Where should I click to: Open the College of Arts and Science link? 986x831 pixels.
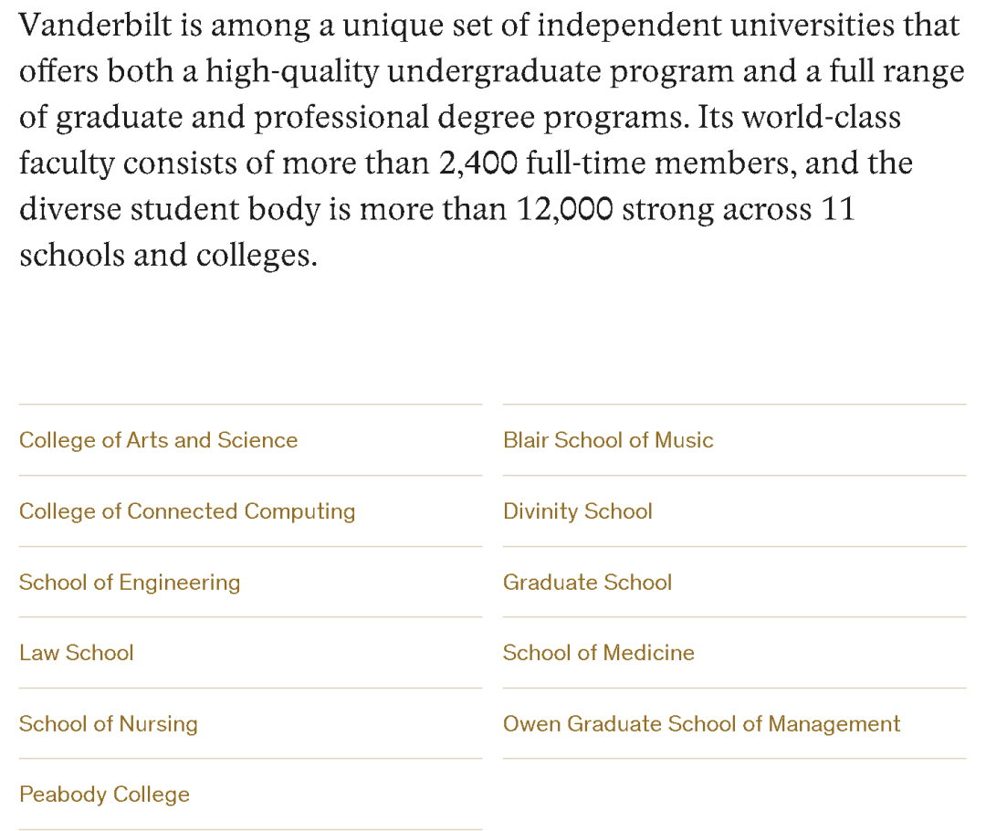[x=157, y=440]
